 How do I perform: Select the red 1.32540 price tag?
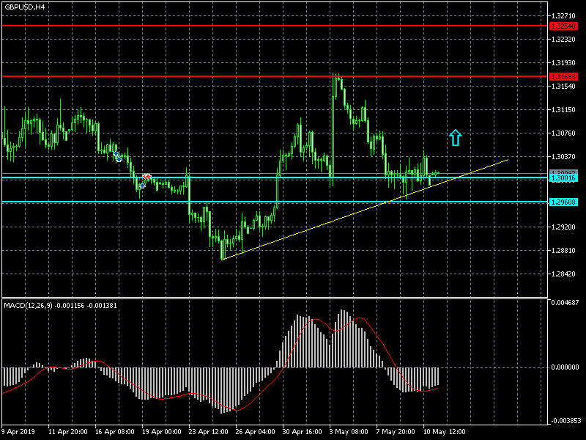(x=563, y=26)
